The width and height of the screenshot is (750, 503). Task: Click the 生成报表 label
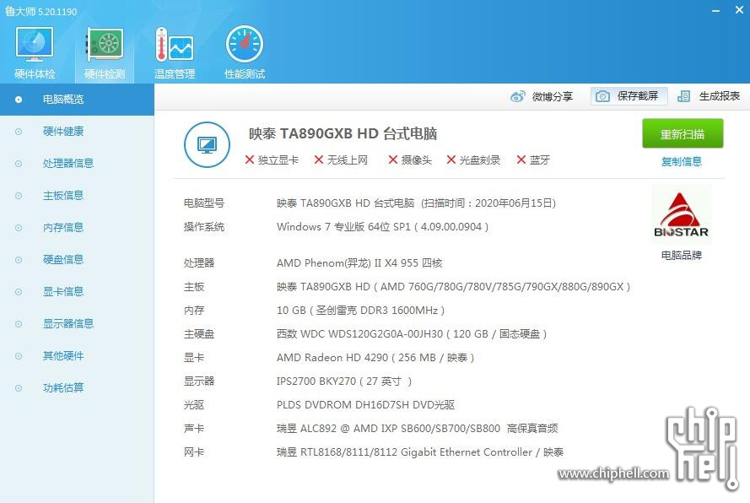point(720,96)
